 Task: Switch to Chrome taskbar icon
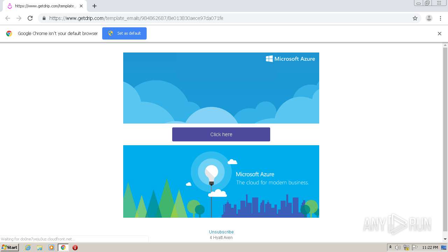tap(63, 247)
